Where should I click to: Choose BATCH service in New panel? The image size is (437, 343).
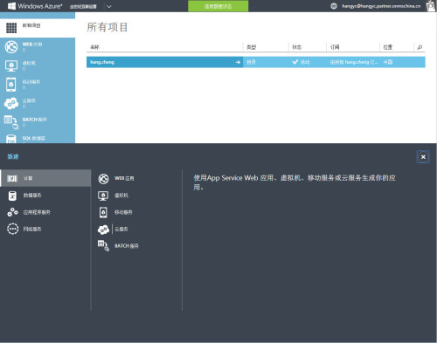click(x=127, y=246)
